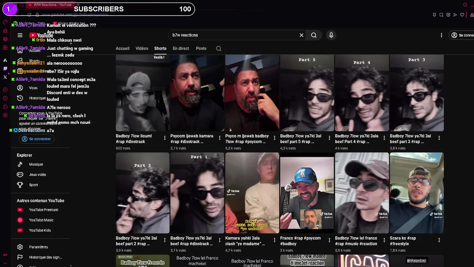474x267 pixels.
Task: Open options menu for "Badboy 7low lioum!" short
Action: [x=165, y=138]
